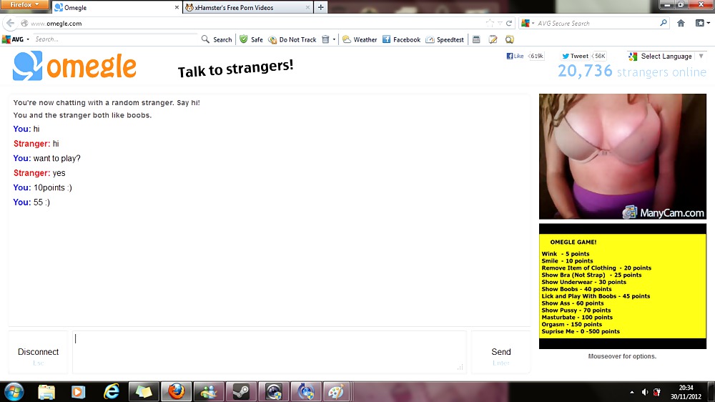
Task: Focus the chat message input box
Action: click(x=270, y=351)
